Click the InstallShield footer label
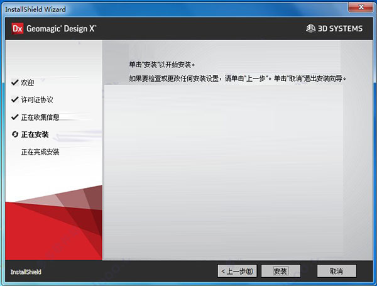The width and height of the screenshot is (377, 286). click(26, 272)
